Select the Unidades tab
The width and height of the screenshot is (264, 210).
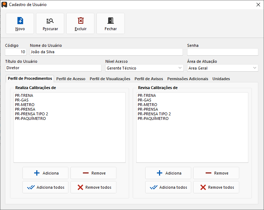[221, 79]
